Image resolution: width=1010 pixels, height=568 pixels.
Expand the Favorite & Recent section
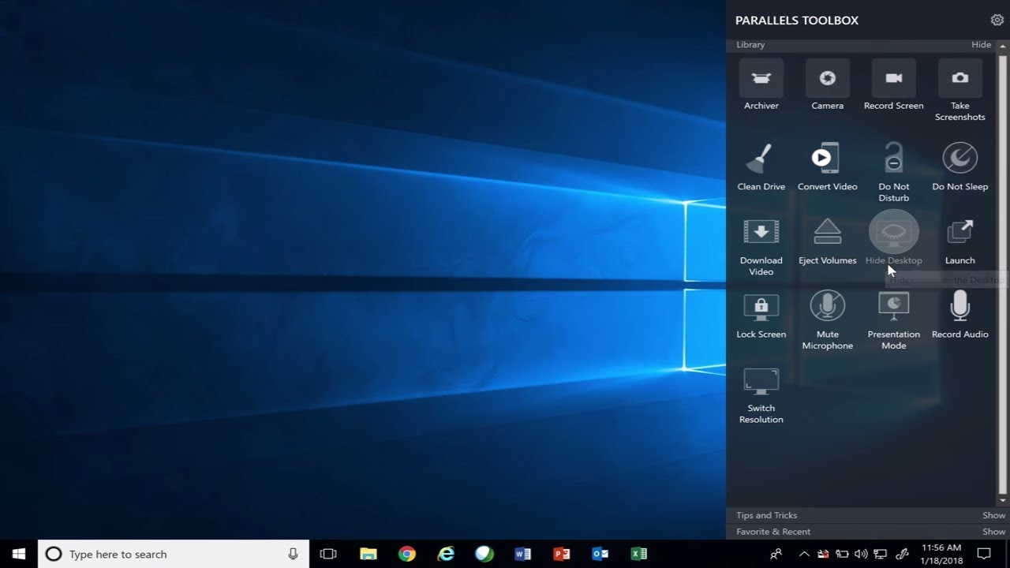tap(993, 531)
